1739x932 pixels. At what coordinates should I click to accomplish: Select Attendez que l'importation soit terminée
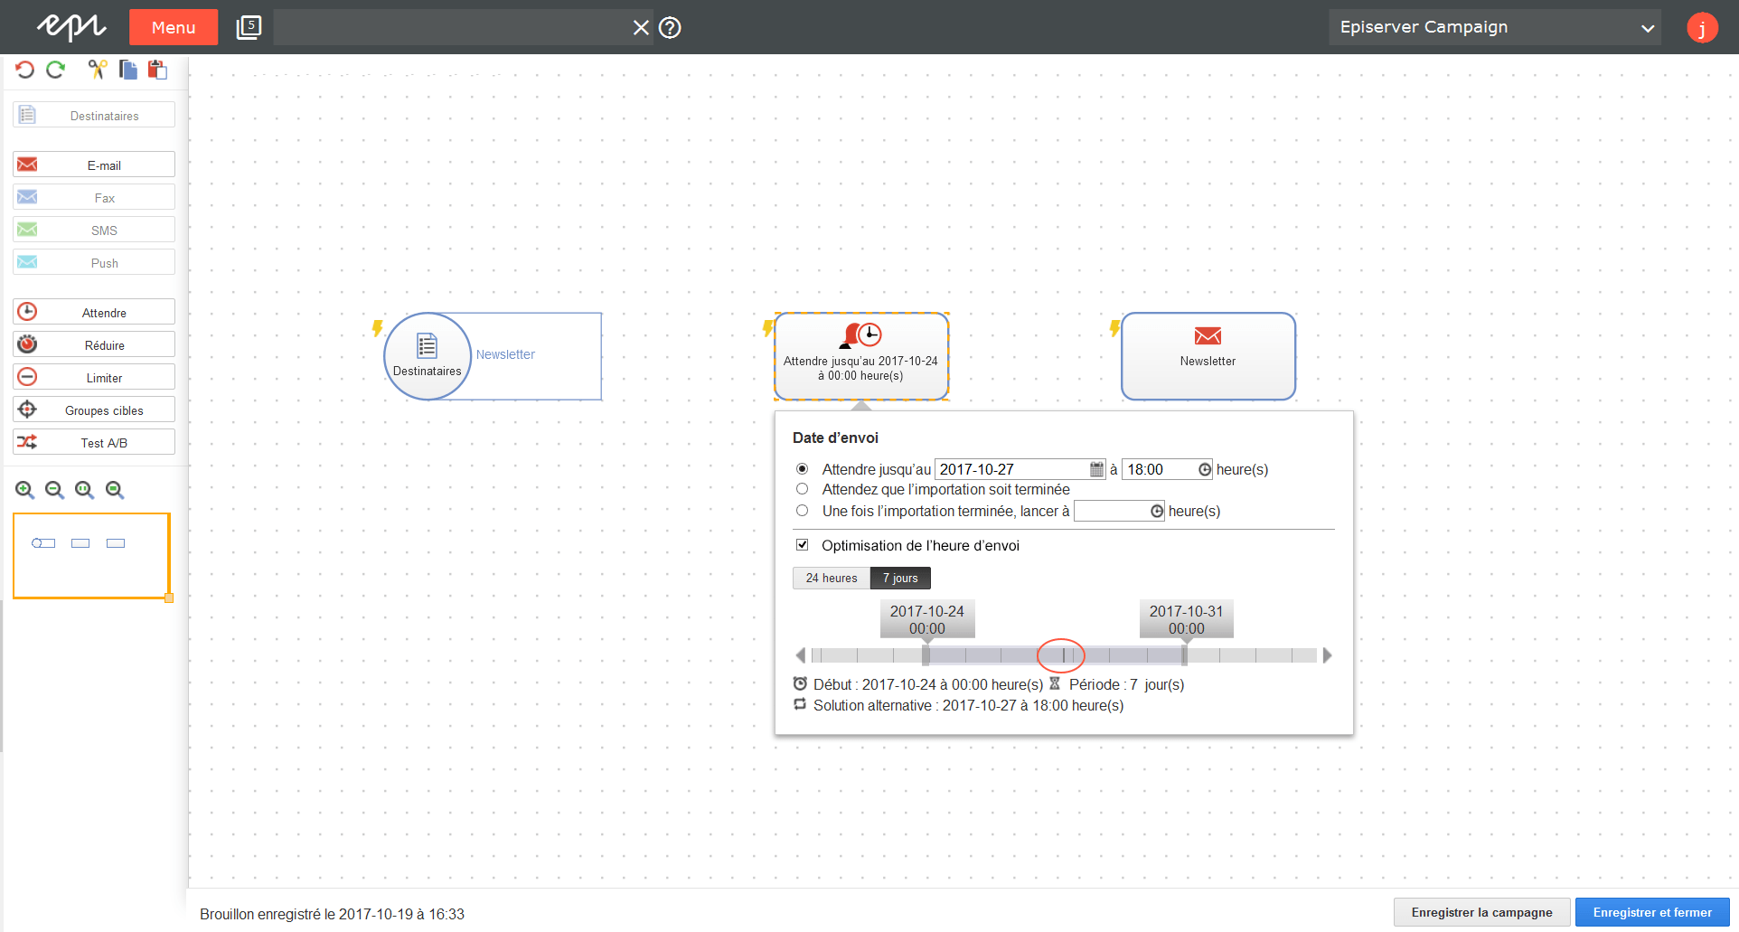click(802, 489)
